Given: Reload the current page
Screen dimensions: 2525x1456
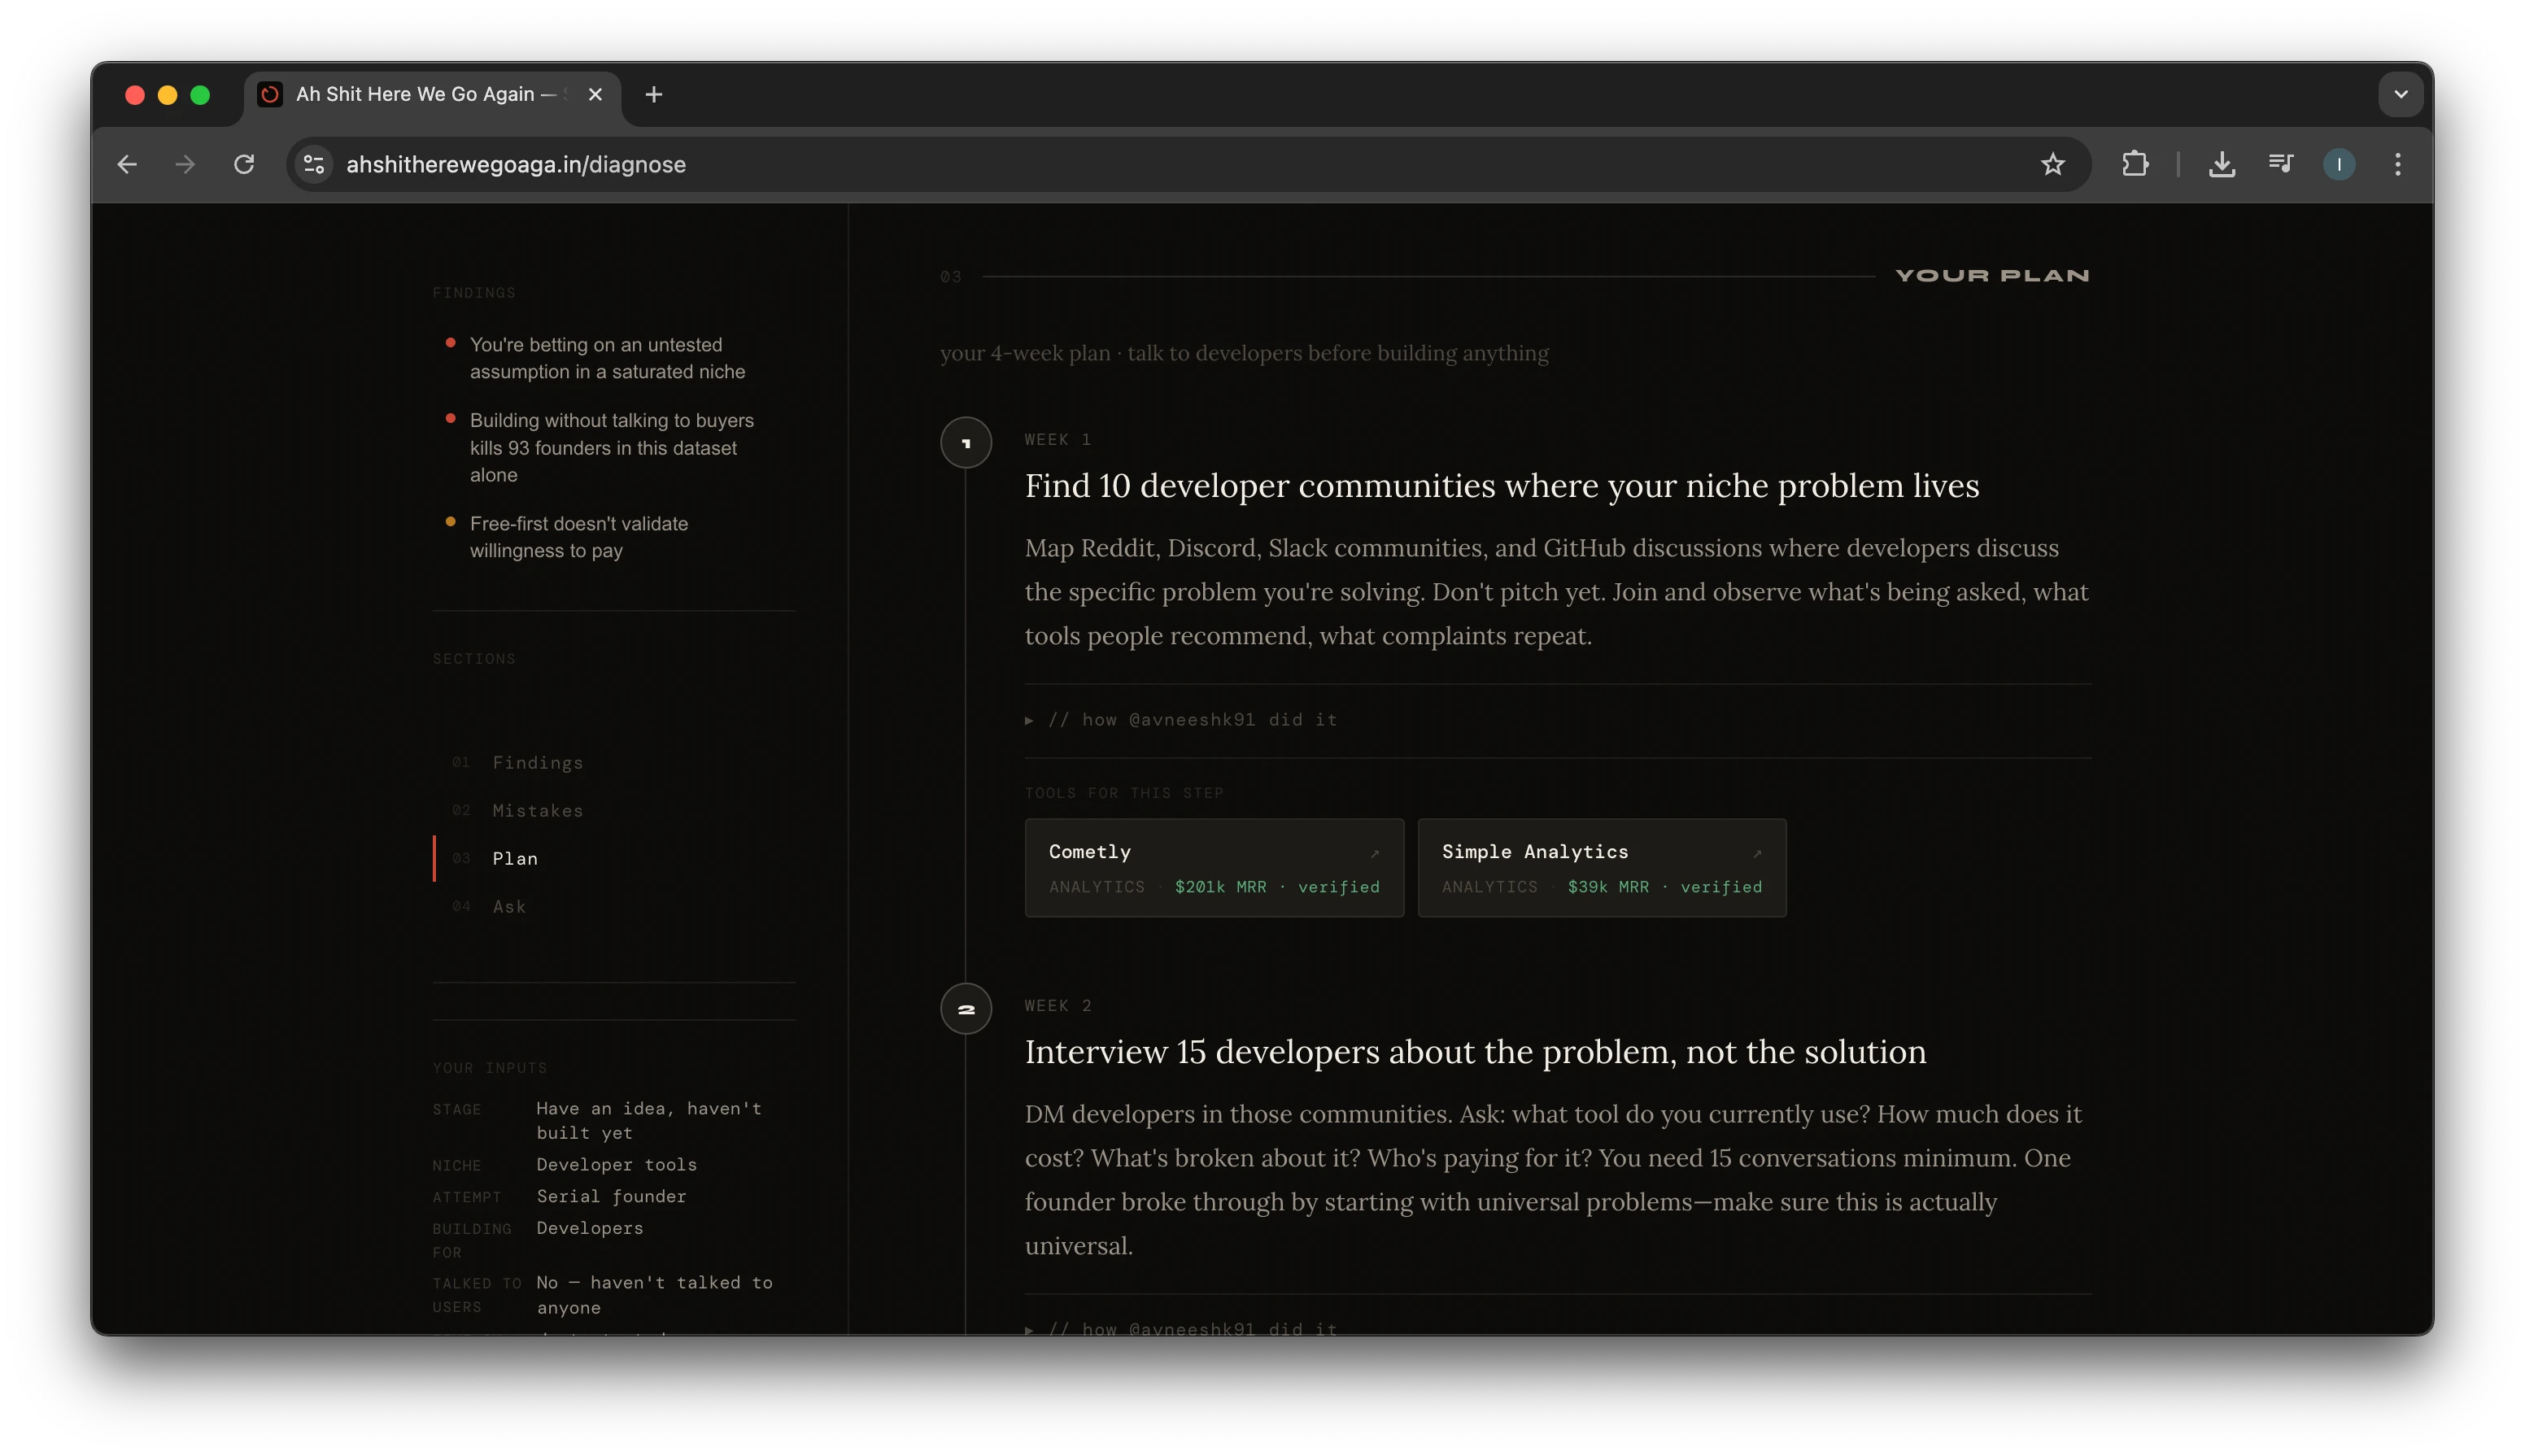Looking at the screenshot, I should pyautogui.click(x=244, y=164).
